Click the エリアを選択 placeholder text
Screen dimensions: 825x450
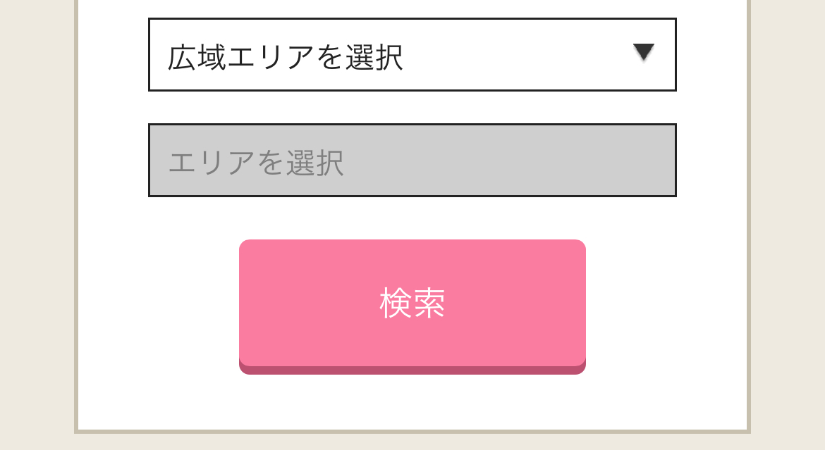click(256, 163)
